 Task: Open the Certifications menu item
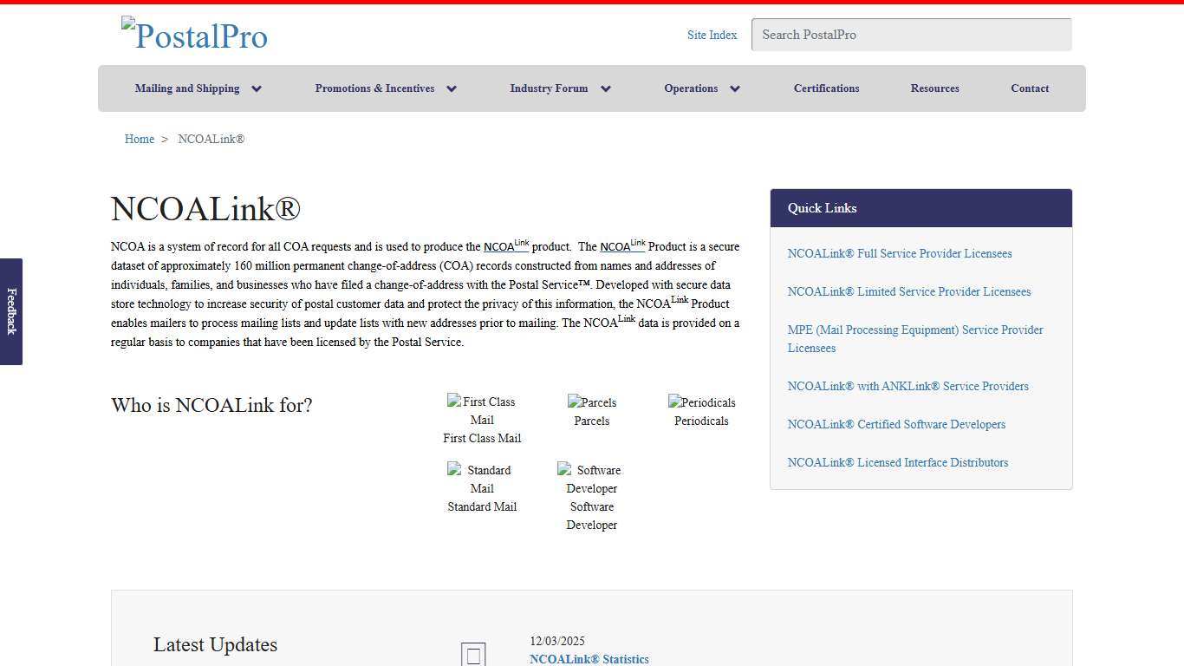[826, 88]
